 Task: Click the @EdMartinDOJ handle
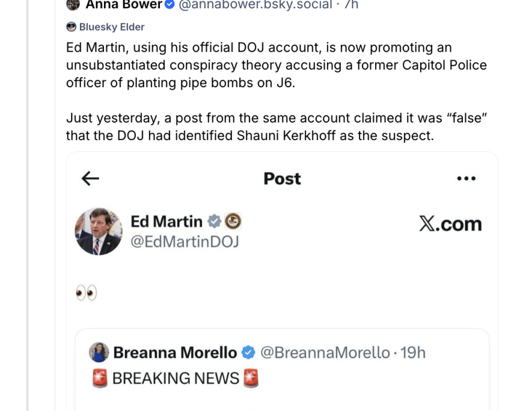pos(185,242)
